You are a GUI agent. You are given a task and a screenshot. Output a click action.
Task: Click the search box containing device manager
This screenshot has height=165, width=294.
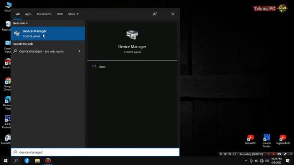click(95, 152)
